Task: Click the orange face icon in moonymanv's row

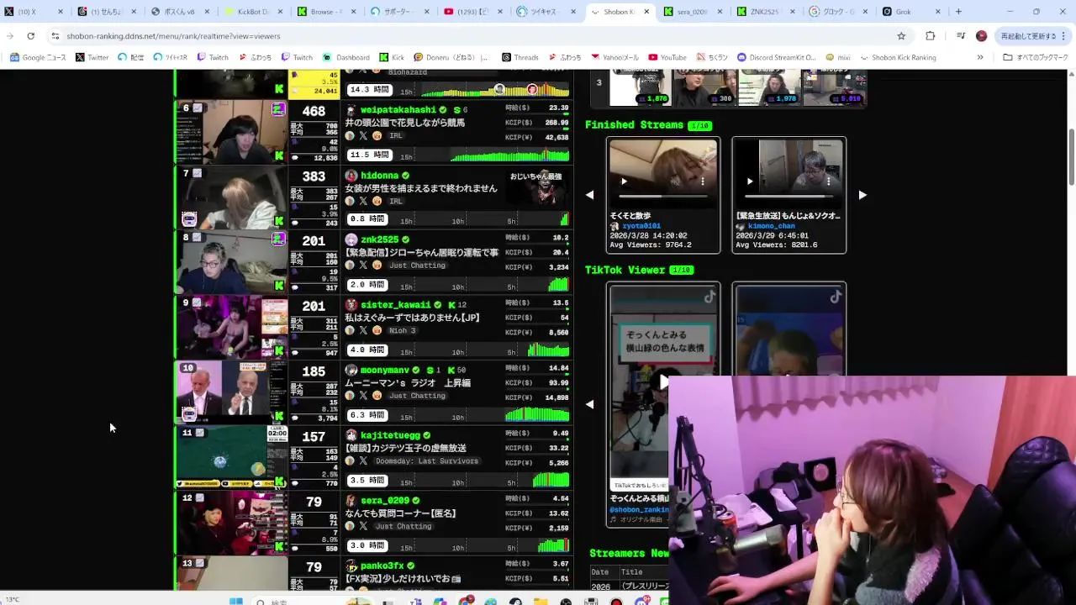Action: tap(377, 396)
